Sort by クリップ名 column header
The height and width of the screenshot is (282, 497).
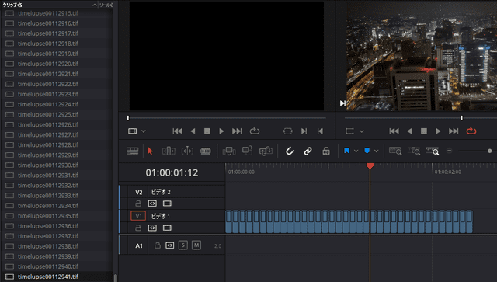tap(12, 5)
